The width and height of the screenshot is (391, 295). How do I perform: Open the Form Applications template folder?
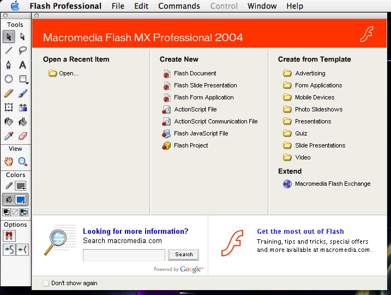[312, 85]
